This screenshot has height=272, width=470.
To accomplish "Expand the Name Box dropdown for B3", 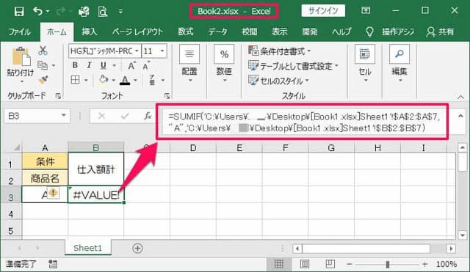I will [x=64, y=116].
